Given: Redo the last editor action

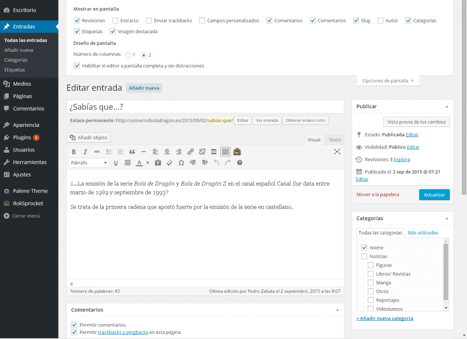Looking at the screenshot, I should [x=228, y=163].
